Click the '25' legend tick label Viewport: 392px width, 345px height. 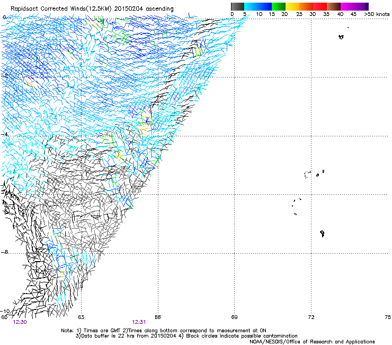point(299,14)
